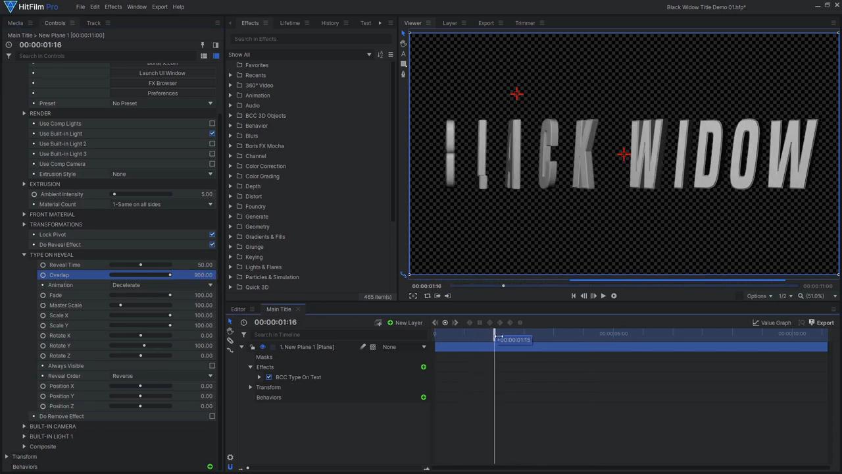The height and width of the screenshot is (474, 842).
Task: Open the Effects menu in menu bar
Action: click(113, 7)
